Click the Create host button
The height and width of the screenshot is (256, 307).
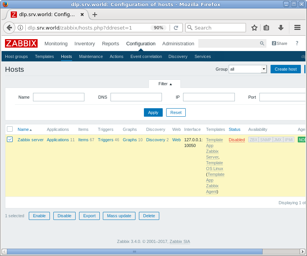[286, 69]
